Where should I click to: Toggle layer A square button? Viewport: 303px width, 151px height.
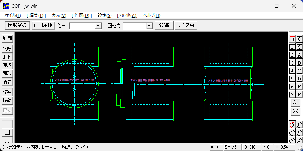299,55
